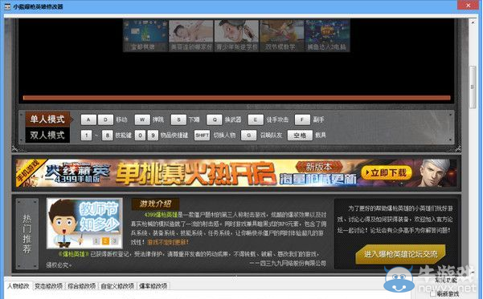483x299 pixels.
Task: Open the 人物修改 tab
Action: (18, 286)
